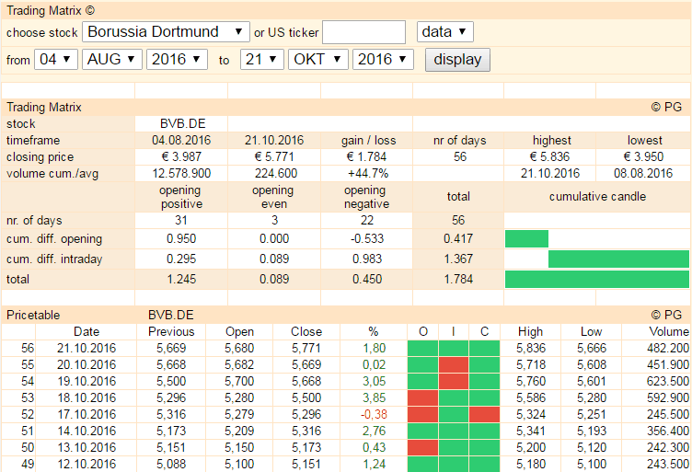Open the data type dropdown

click(x=444, y=32)
